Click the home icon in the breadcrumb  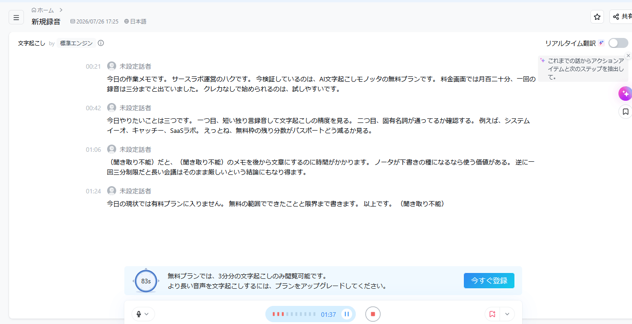click(x=33, y=10)
